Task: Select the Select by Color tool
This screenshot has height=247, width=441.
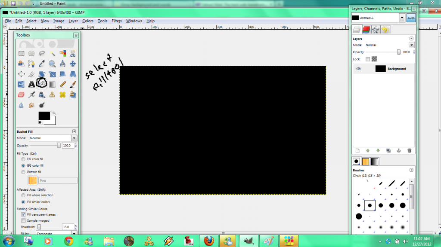Action: 62,53
